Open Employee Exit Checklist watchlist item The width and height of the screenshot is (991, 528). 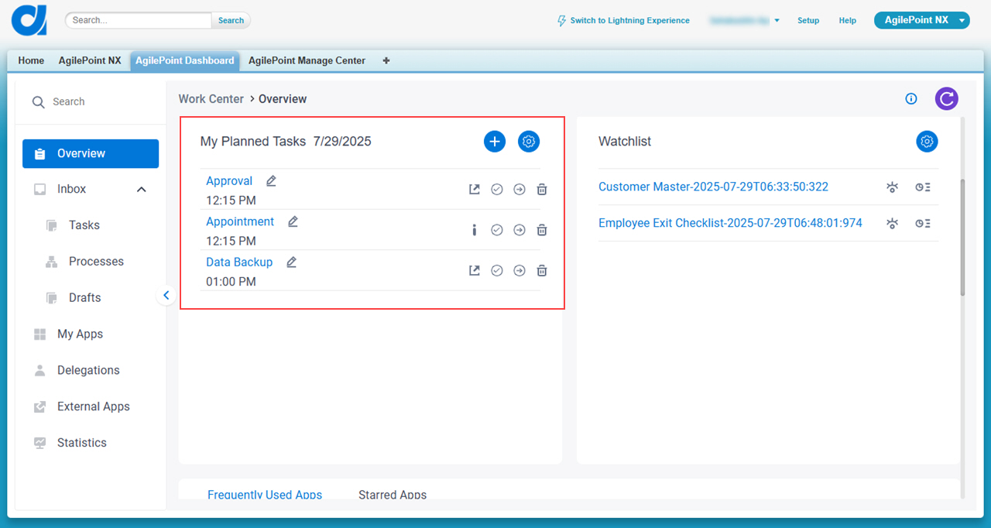coord(730,223)
